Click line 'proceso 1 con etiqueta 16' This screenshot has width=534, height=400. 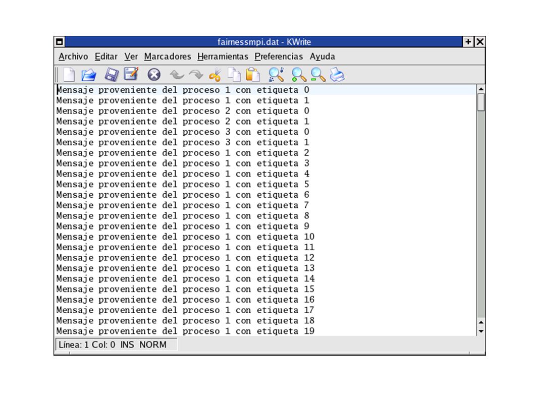tap(186, 300)
